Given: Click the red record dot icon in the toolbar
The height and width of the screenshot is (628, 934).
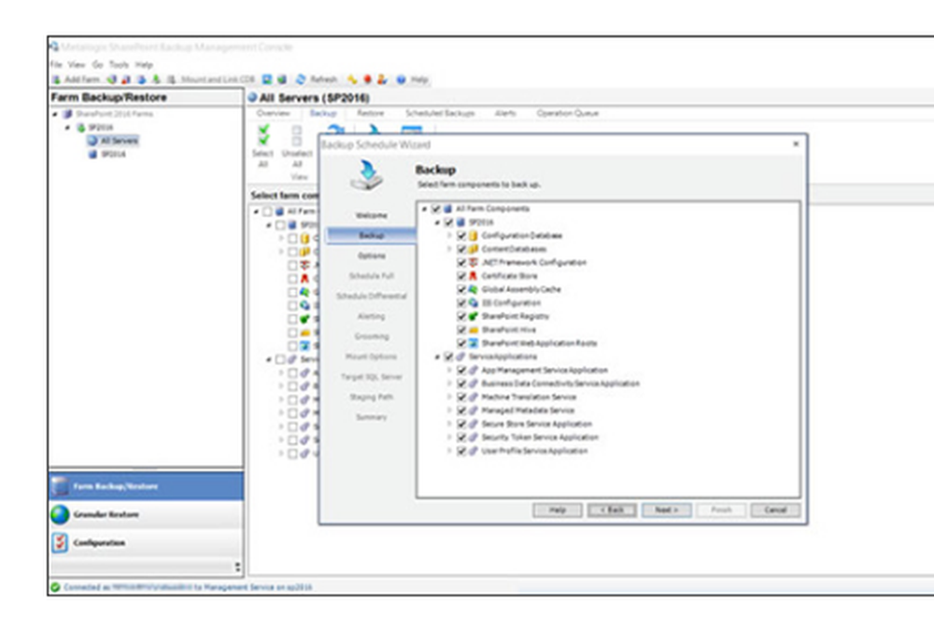Looking at the screenshot, I should pyautogui.click(x=367, y=79).
